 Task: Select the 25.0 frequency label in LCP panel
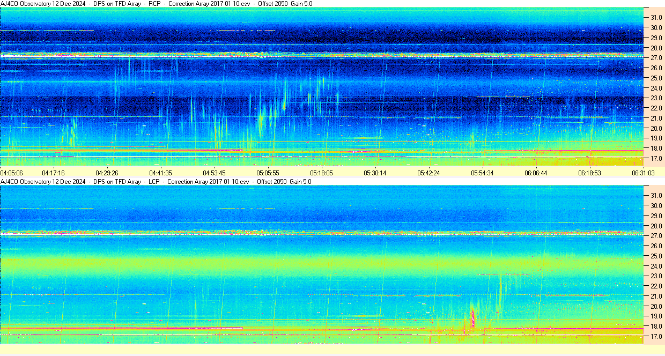tap(656, 256)
